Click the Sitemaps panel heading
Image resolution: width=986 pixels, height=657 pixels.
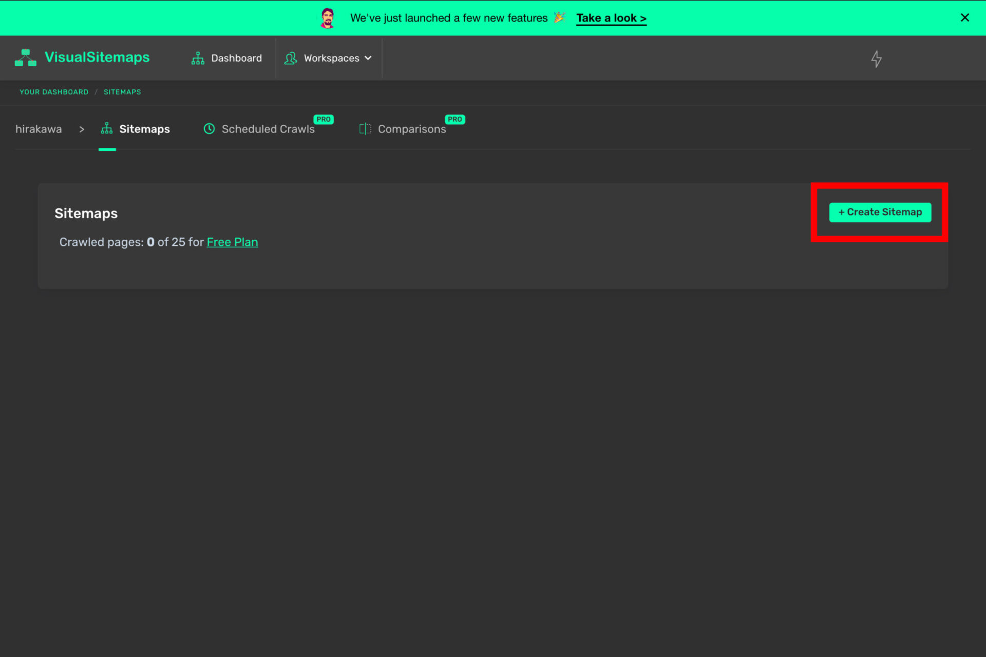point(86,213)
